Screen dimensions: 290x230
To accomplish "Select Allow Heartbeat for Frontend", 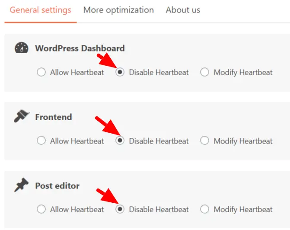I will point(41,141).
